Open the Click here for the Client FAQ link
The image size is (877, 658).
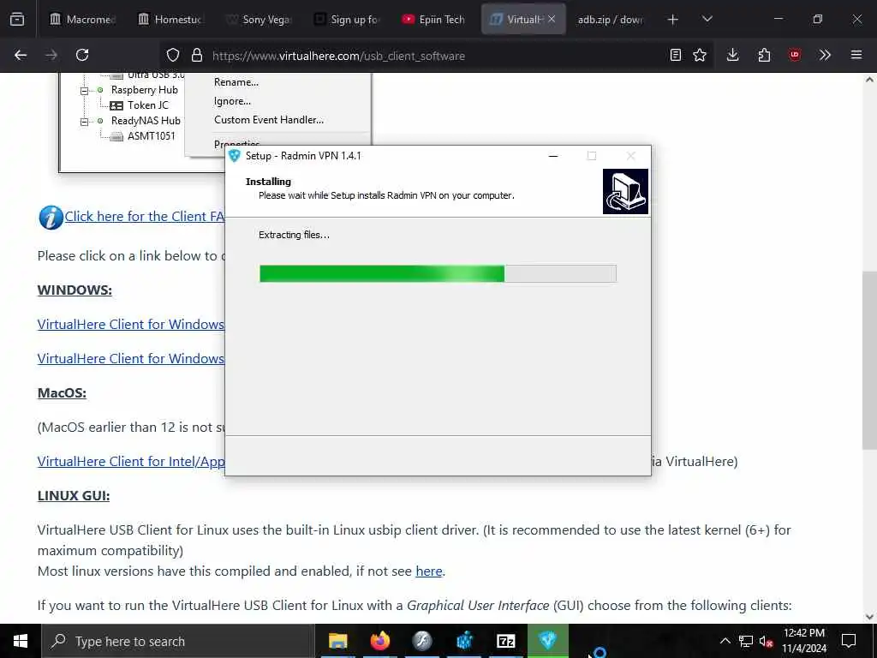pos(144,217)
